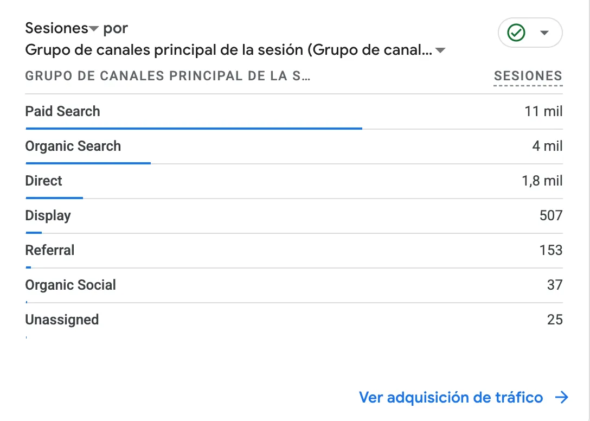Click the 11 mil sessions value
This screenshot has height=421, width=590.
[543, 111]
